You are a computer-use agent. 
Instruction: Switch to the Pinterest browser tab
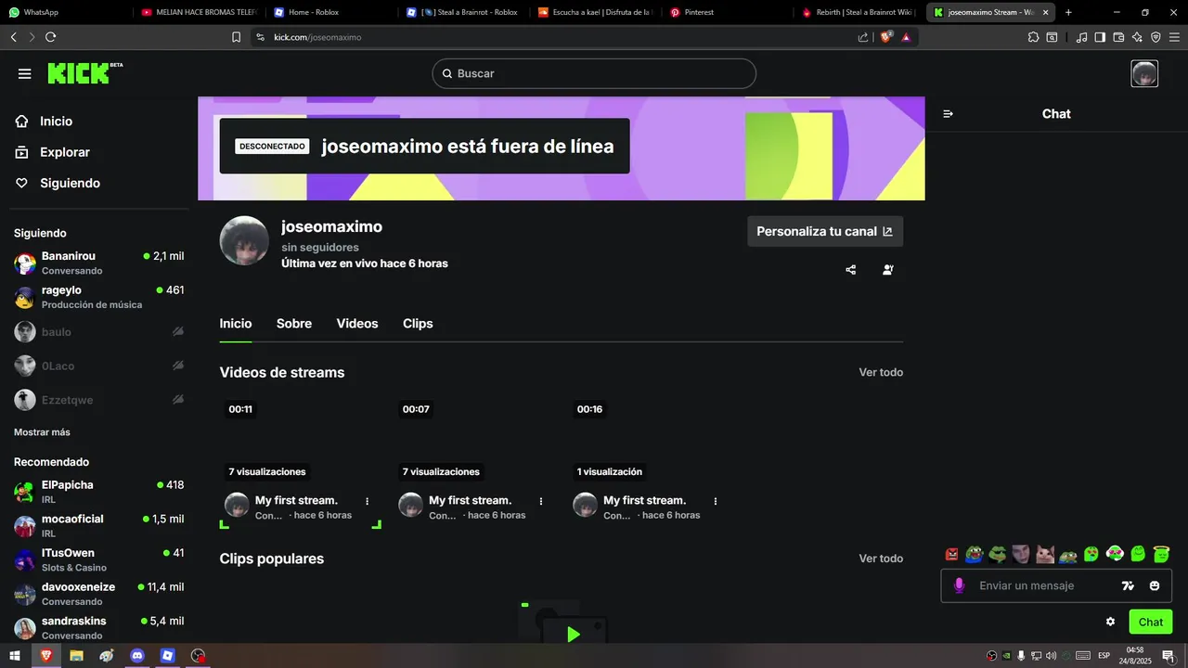pos(728,12)
